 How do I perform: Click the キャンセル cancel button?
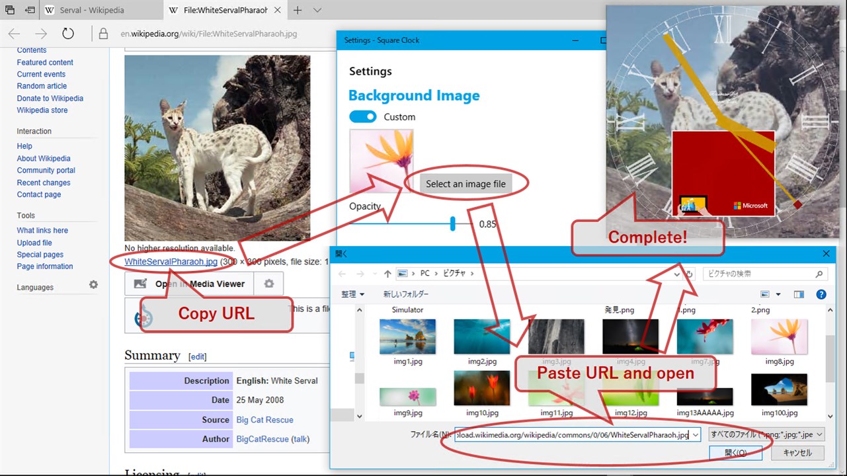797,453
